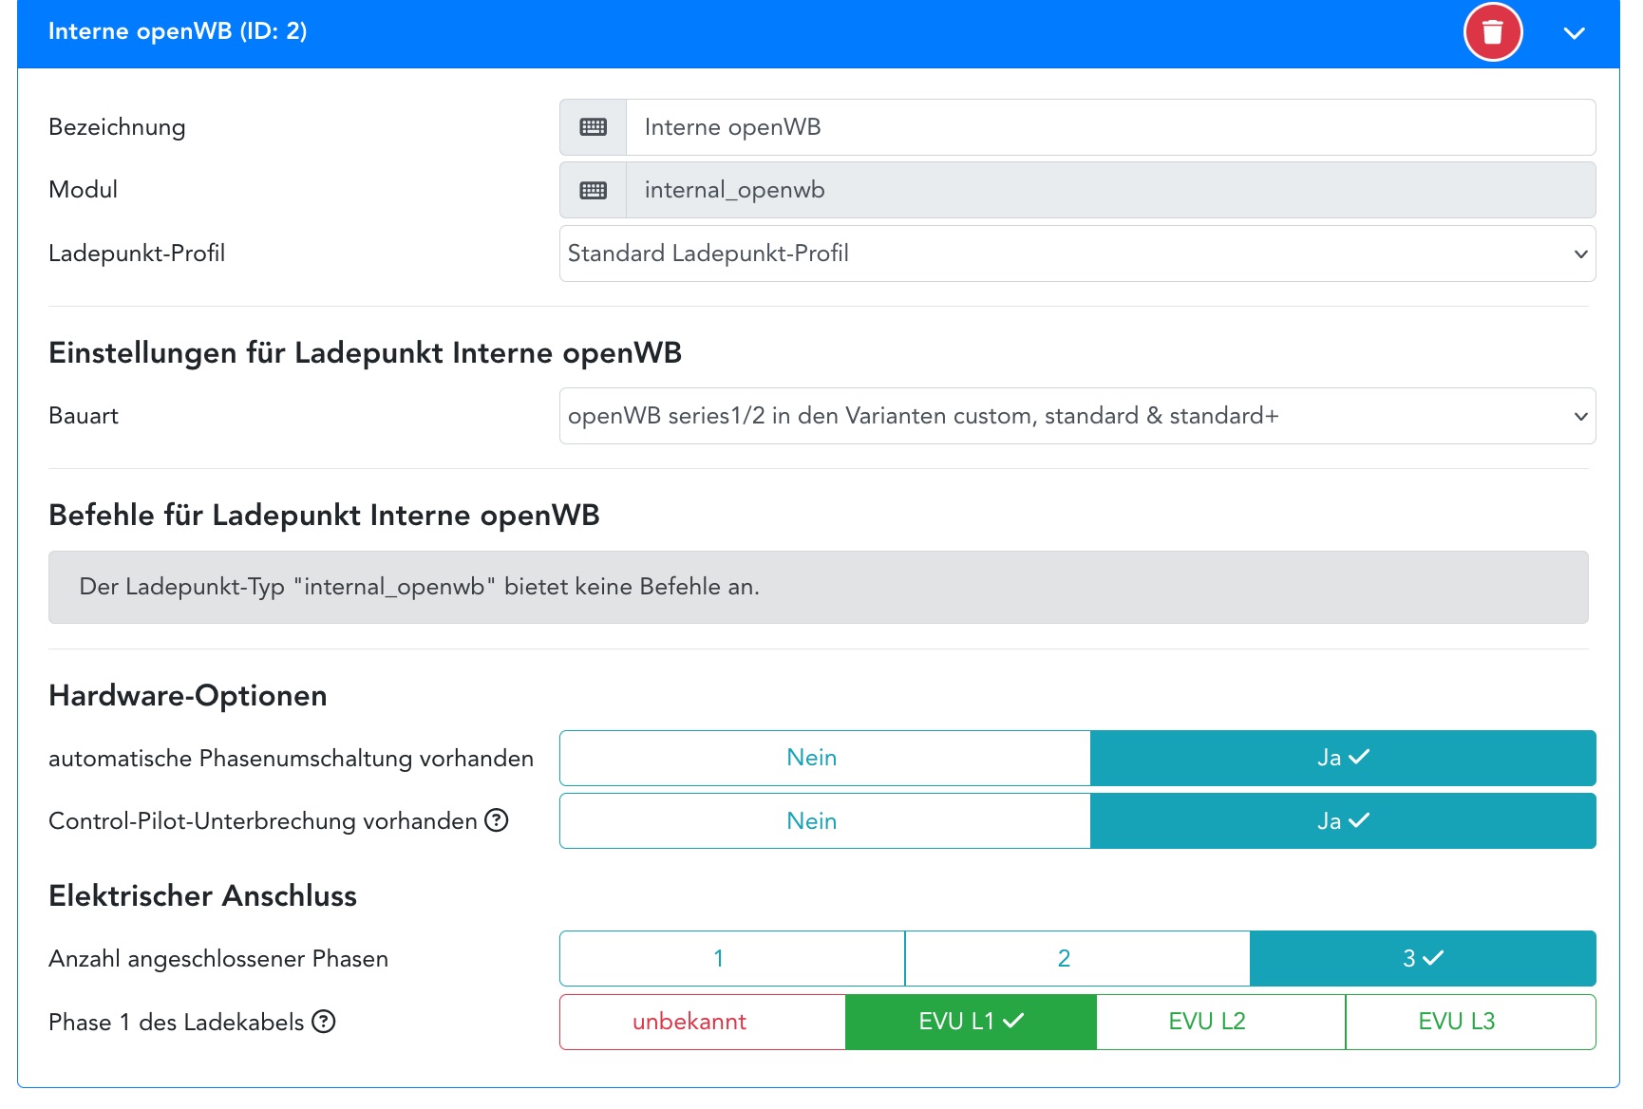Select 3 connected phases

(x=1423, y=959)
